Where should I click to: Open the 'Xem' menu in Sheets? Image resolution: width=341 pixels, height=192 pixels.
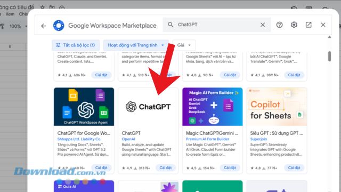(x=10, y=14)
